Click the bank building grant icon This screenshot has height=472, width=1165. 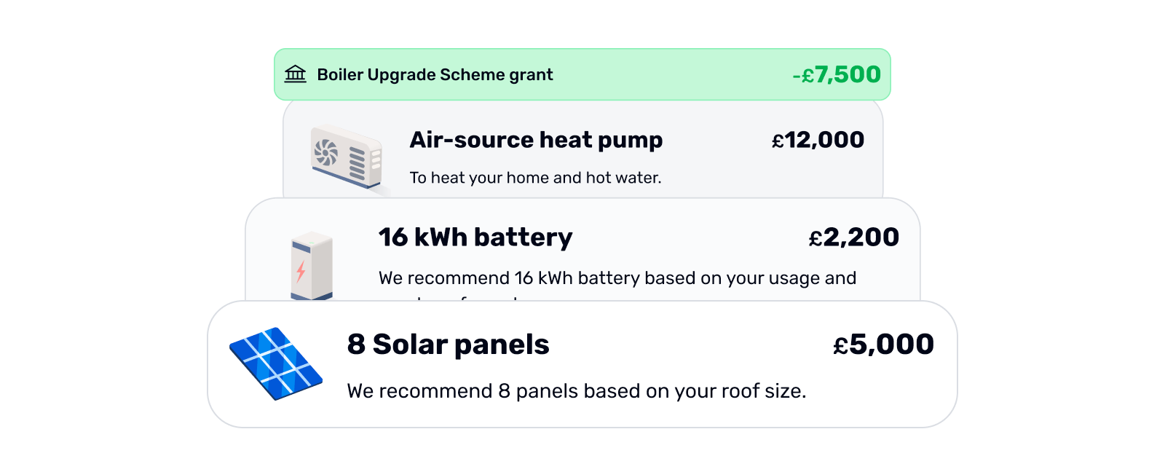click(x=295, y=74)
